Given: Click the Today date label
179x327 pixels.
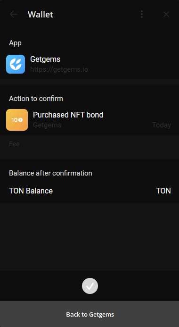Looking at the screenshot, I should click(162, 125).
